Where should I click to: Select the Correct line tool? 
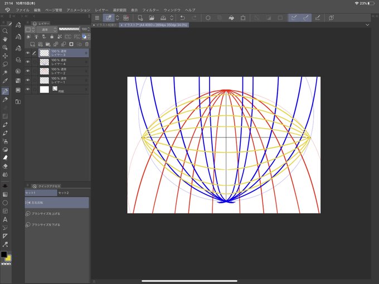pos(5,244)
